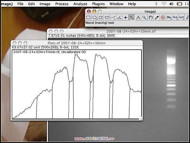Open the Process menu
The width and height of the screenshot is (190, 143).
click(x=62, y=4)
